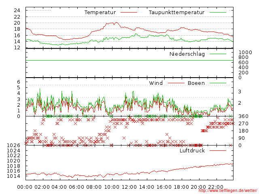Click the 12:00 time axis label

129,187
